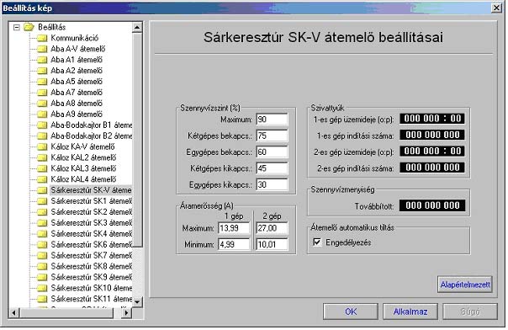Close the Beállítás kép dialog
The height and width of the screenshot is (330, 508).
[496, 8]
